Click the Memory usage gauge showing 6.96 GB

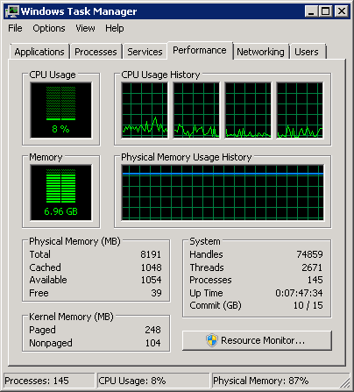[60, 192]
